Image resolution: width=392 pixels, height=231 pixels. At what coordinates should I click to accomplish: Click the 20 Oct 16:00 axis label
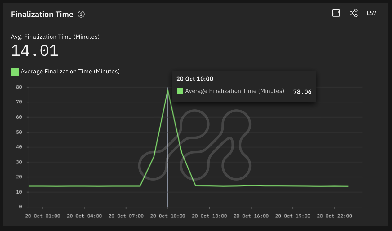(x=251, y=216)
